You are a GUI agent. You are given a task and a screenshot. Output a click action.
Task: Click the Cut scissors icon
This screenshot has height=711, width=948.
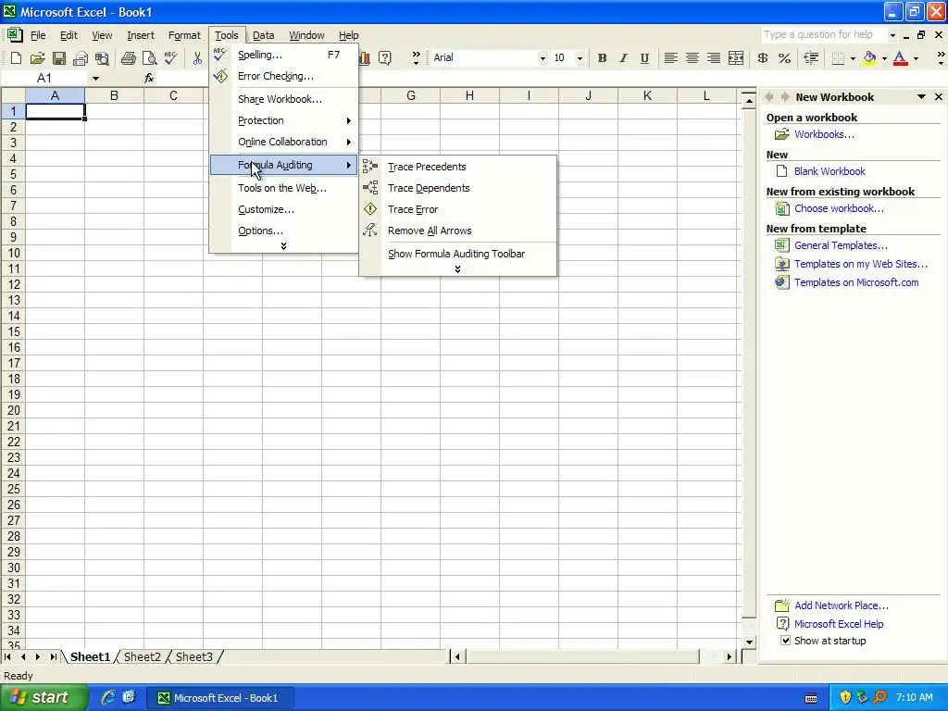click(197, 58)
